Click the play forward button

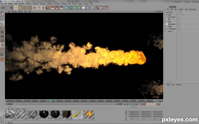click(132, 104)
